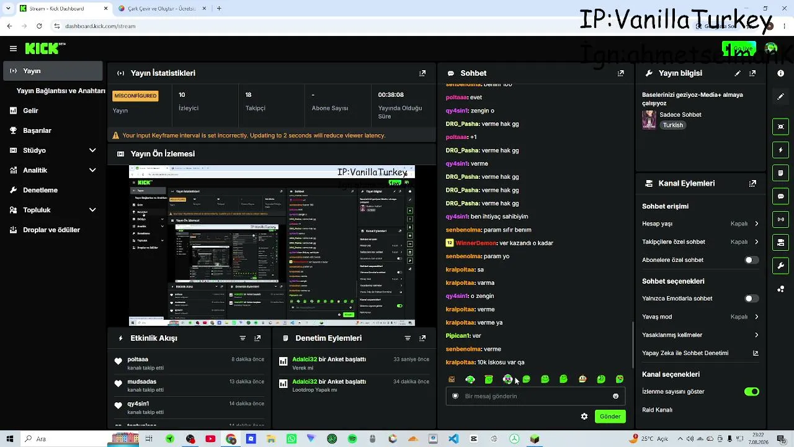Pop out the Yayın İstatistikleri panel
This screenshot has width=794, height=447.
(x=422, y=73)
